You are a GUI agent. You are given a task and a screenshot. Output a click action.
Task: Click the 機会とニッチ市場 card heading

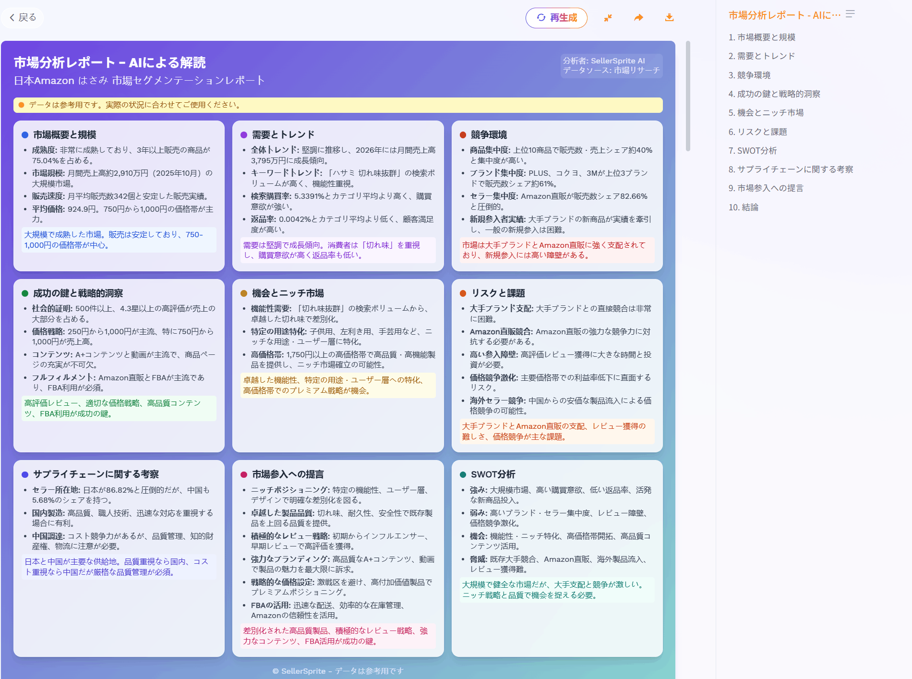[288, 293]
